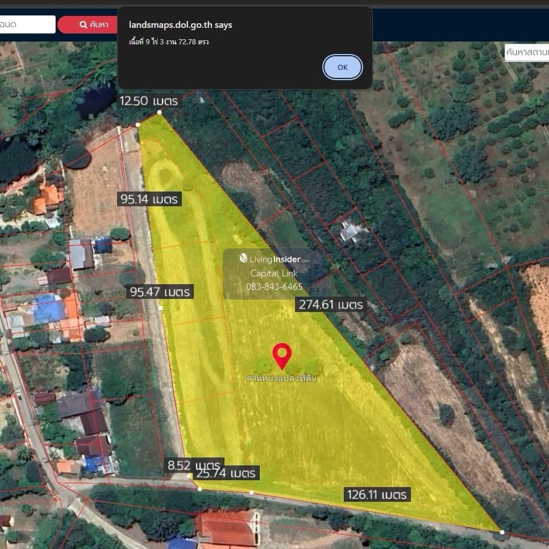
Task: Click the dialog title landsmaps.dol.go.th says
Action: pos(180,25)
